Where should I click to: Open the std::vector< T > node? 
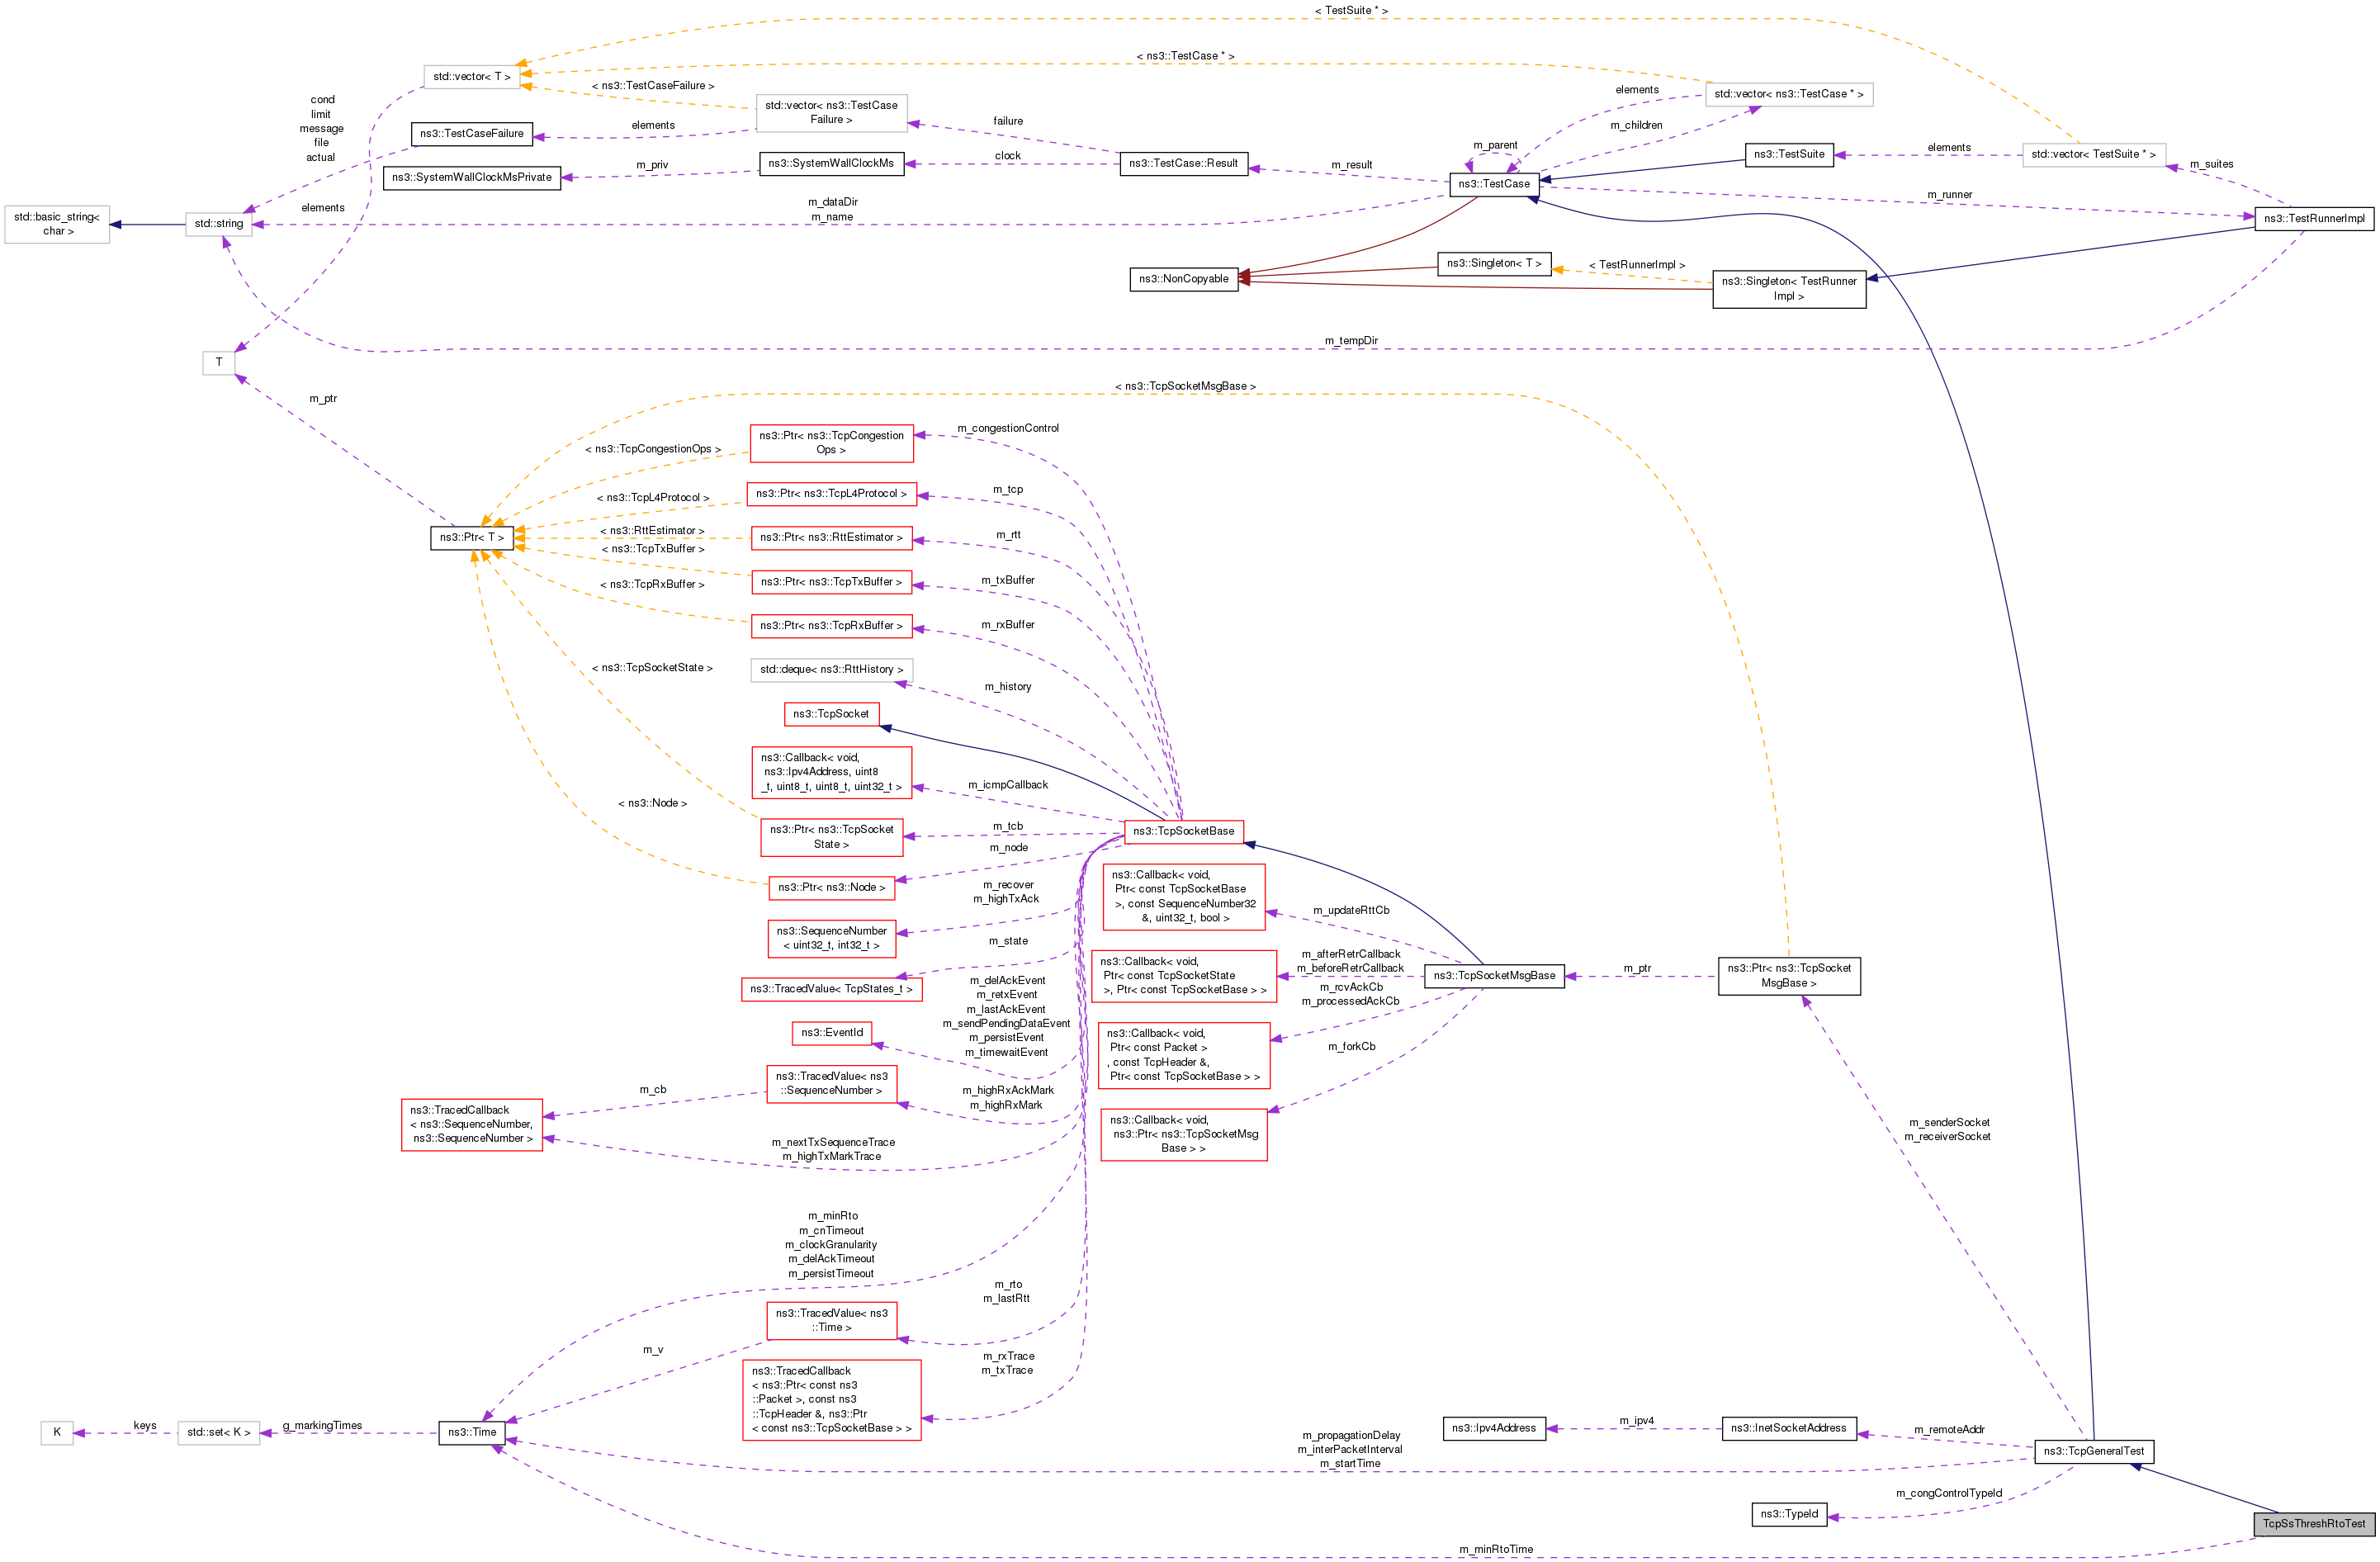472,77
